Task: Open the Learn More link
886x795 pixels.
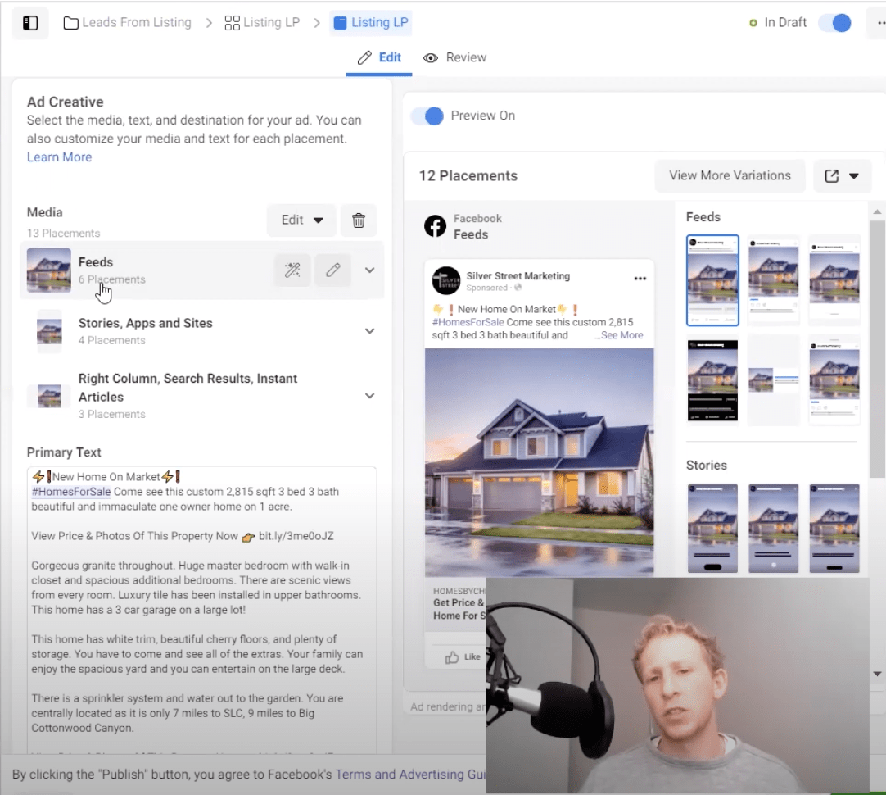Action: click(x=59, y=157)
